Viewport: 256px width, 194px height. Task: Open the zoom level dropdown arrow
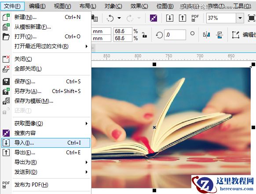click(240, 18)
